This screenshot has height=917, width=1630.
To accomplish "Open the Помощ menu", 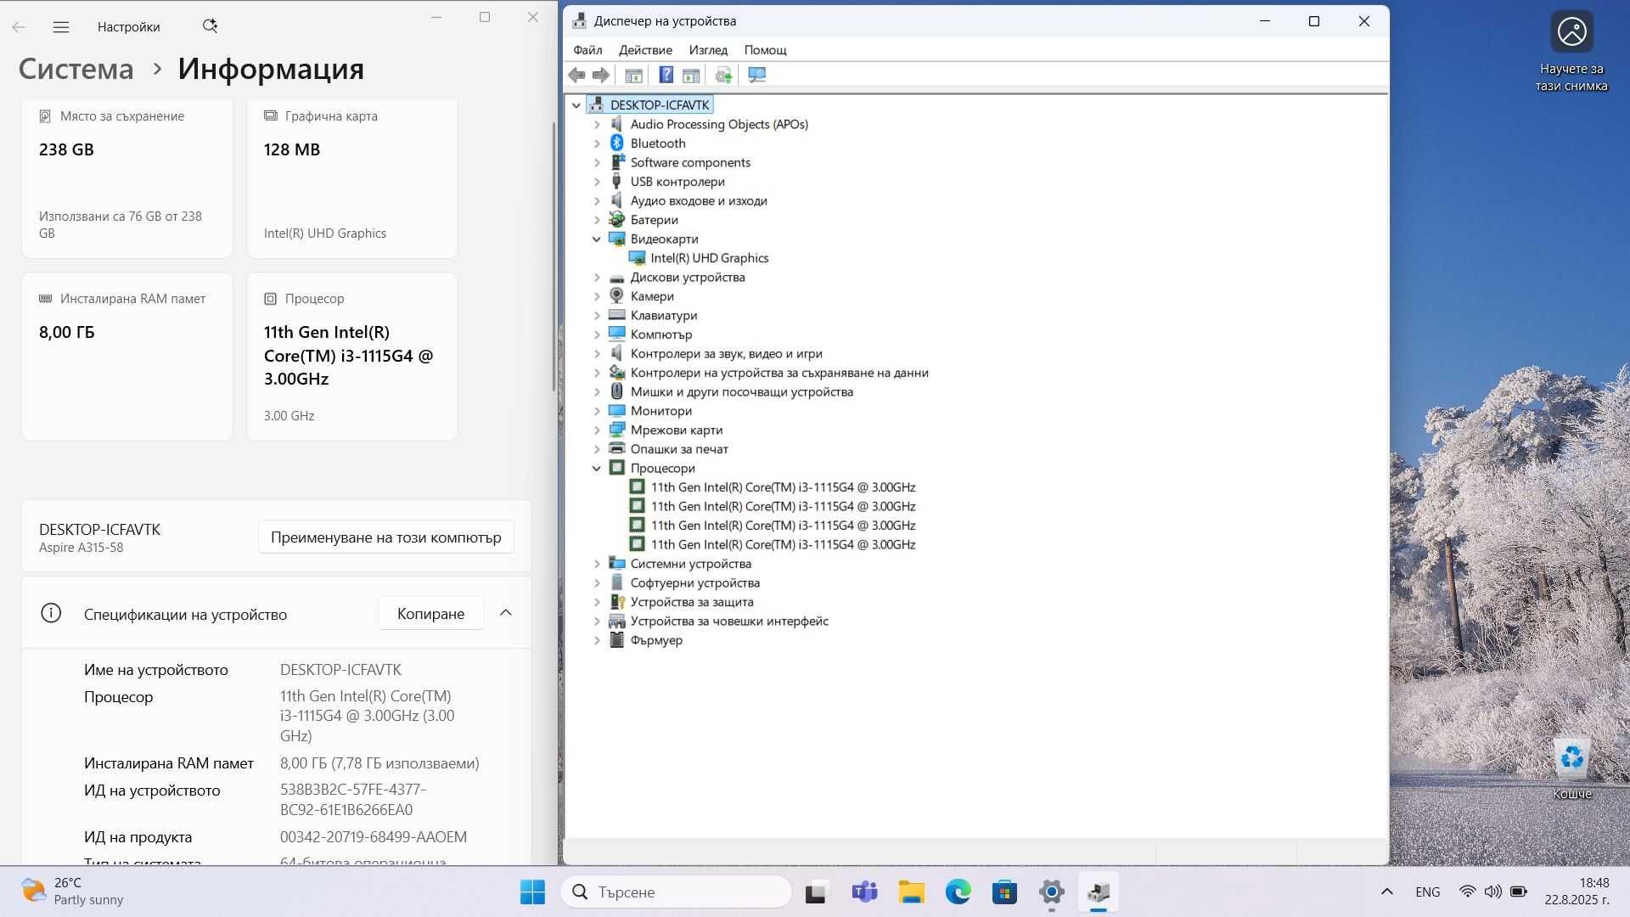I will point(765,50).
